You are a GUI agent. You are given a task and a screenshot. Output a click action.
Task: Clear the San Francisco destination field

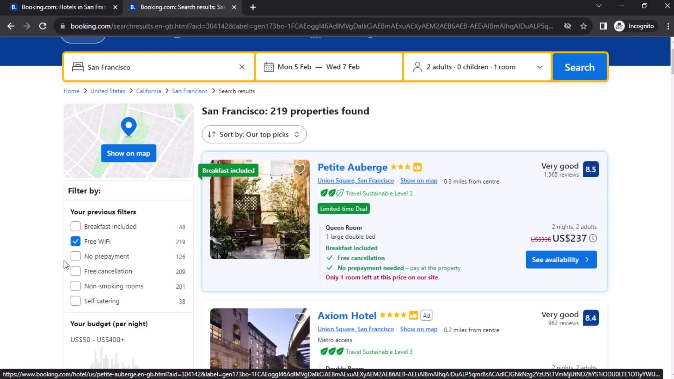242,67
